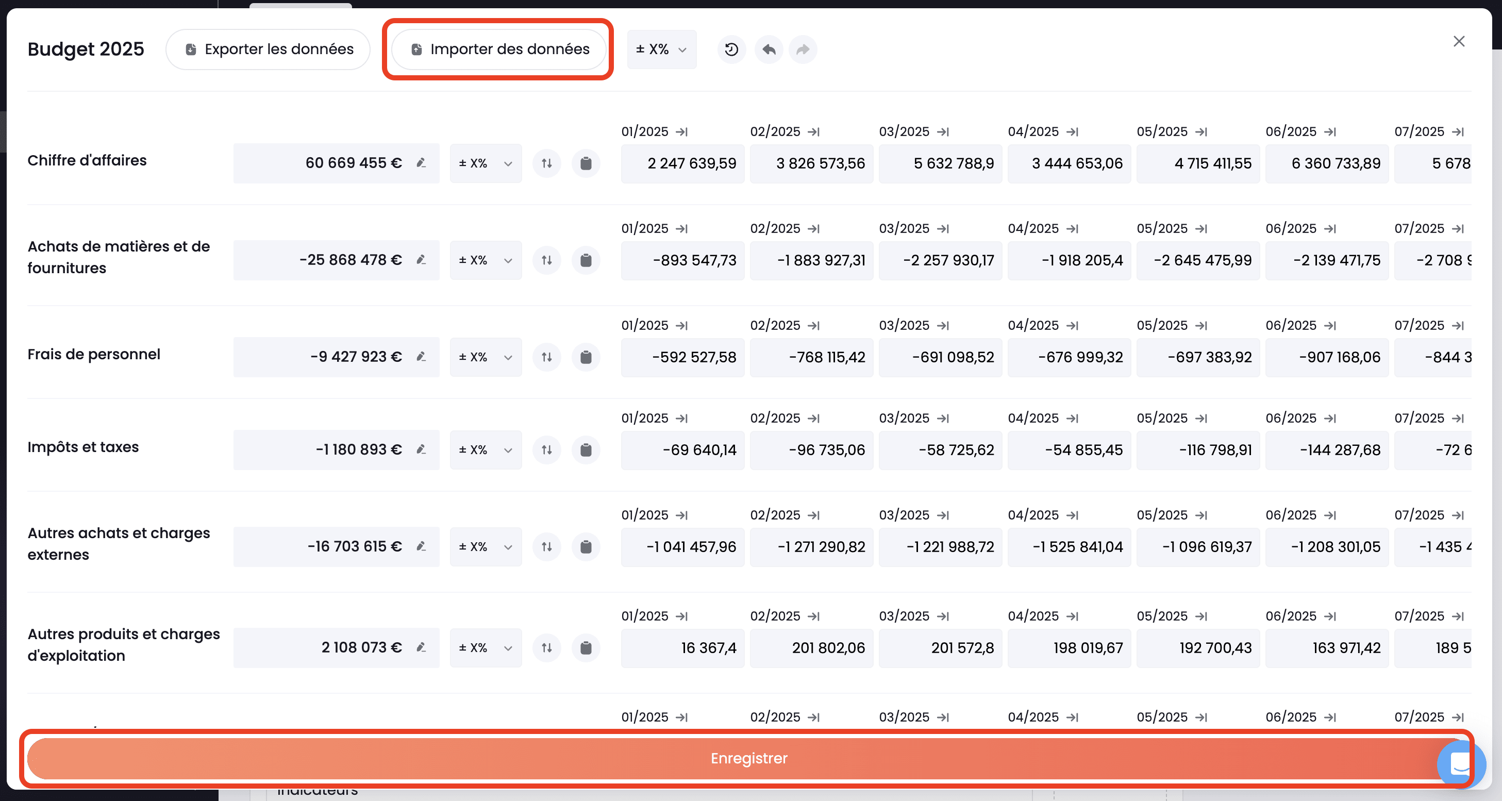Edit Frais de personnel total pencil icon

pos(421,356)
